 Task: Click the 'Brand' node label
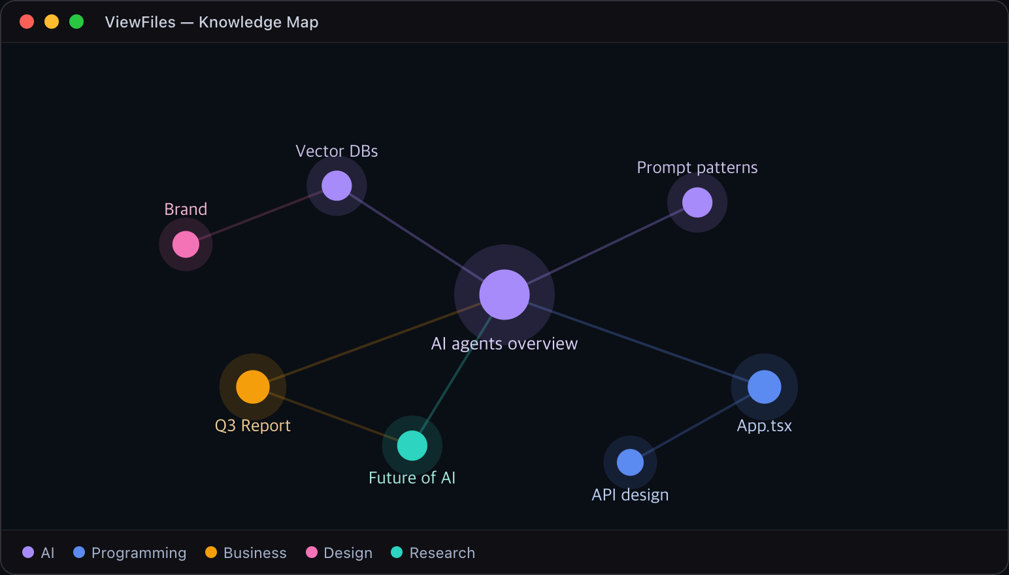pyautogui.click(x=186, y=209)
